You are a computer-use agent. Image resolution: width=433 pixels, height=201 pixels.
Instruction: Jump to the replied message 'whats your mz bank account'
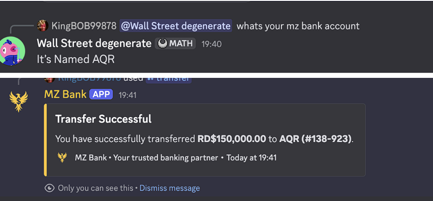pos(298,26)
